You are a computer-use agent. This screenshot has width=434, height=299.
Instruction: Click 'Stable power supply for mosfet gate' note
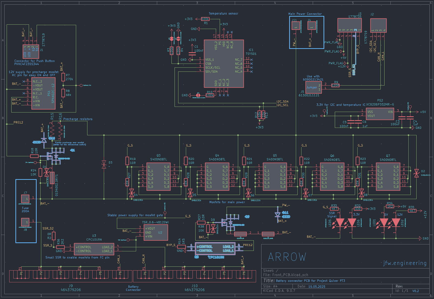click(x=135, y=215)
